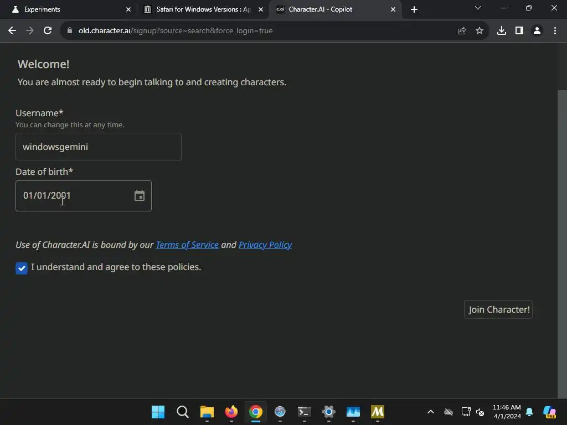Open the Settings gear taskbar app
The width and height of the screenshot is (567, 425).
329,412
